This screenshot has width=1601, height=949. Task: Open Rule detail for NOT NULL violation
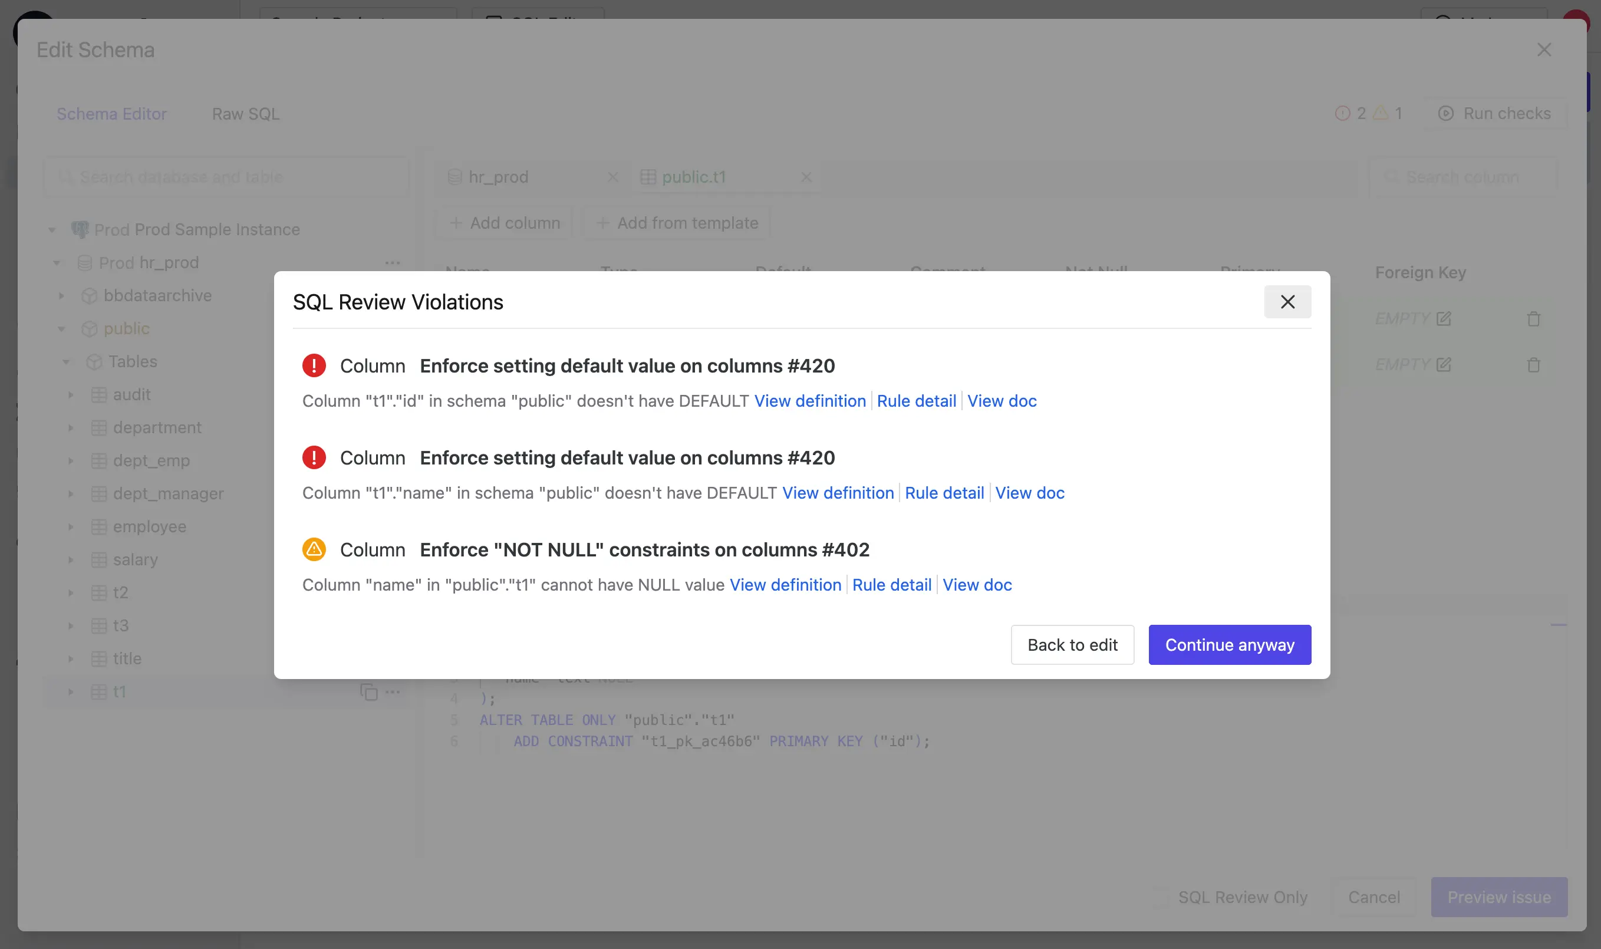(x=892, y=585)
